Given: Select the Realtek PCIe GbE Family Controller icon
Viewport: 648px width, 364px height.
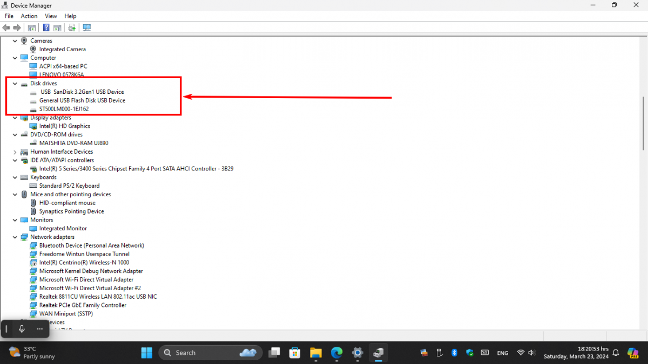Looking at the screenshot, I should [33, 305].
